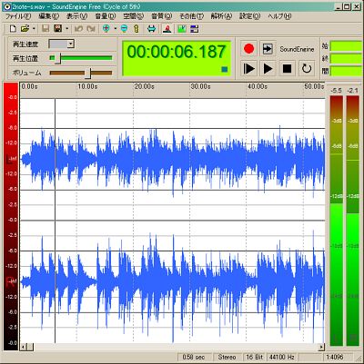
Task: Click the 0.58 sec status bar entry
Action: [194, 357]
